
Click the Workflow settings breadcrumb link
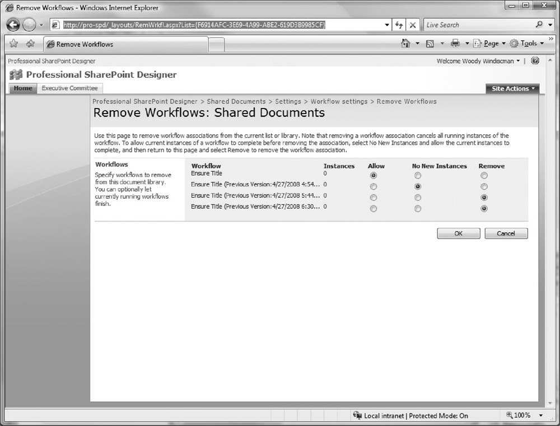pyautogui.click(x=339, y=101)
